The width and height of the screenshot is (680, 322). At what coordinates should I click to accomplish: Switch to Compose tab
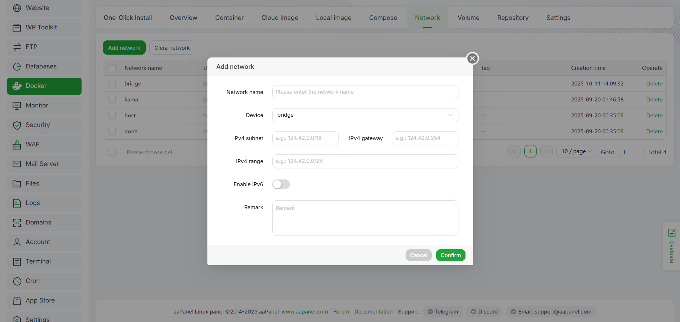pyautogui.click(x=383, y=18)
